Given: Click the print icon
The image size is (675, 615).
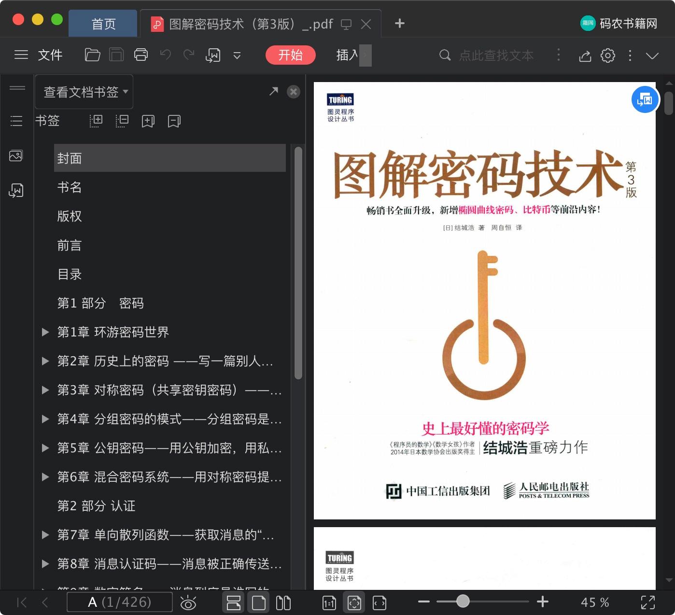Looking at the screenshot, I should (141, 55).
